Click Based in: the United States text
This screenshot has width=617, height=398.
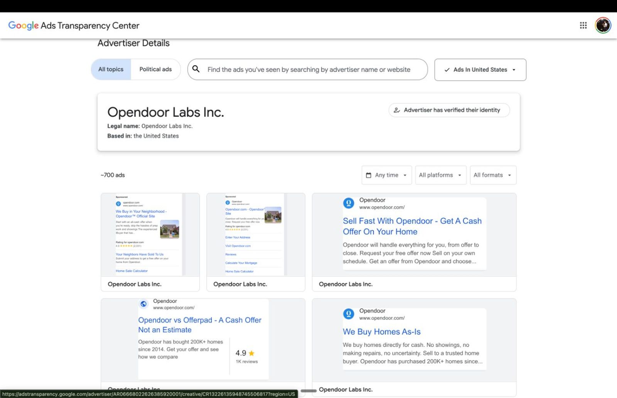click(x=143, y=136)
